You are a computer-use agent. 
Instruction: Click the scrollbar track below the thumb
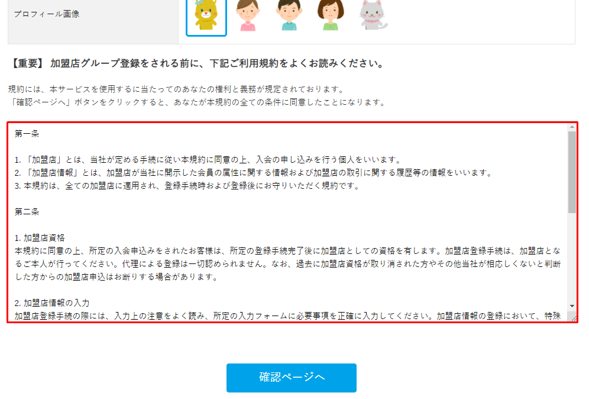point(572,258)
